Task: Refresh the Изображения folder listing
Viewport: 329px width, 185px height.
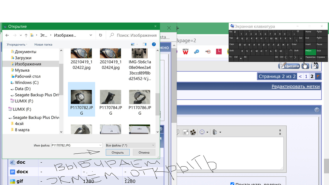Action: pos(100,35)
